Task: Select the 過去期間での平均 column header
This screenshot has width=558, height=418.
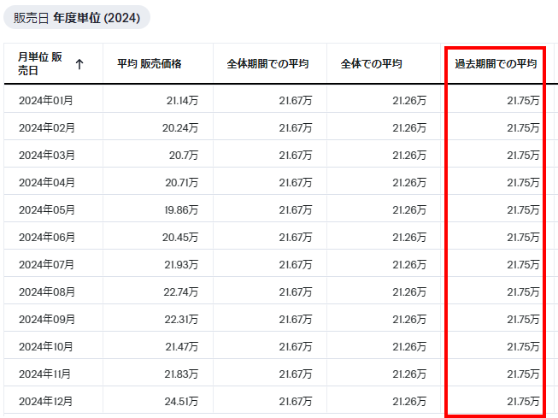Action: (496, 64)
